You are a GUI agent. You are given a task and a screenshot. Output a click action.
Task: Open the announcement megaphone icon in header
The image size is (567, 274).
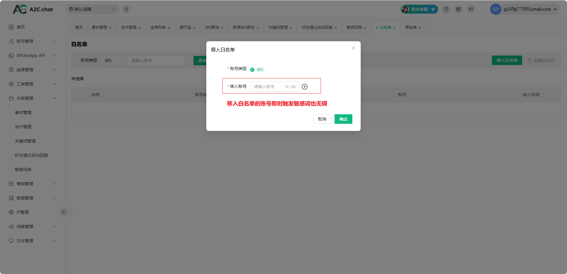coord(471,9)
